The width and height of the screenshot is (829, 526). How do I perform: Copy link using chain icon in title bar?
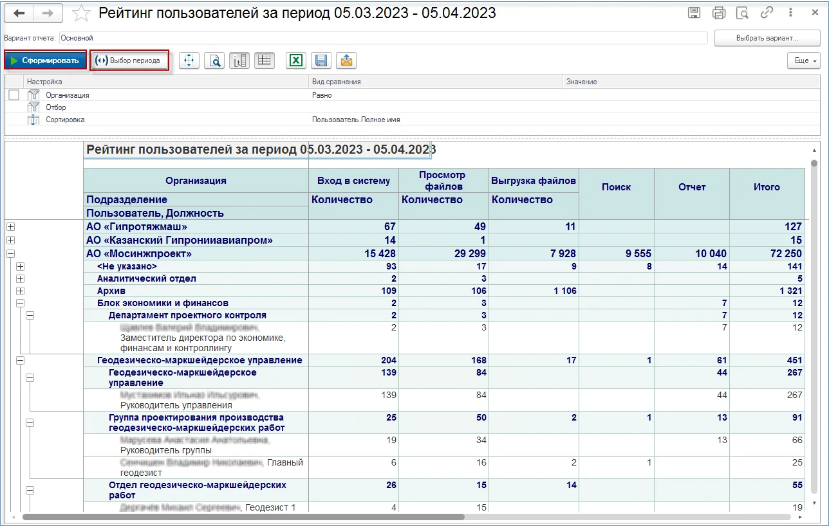pyautogui.click(x=767, y=13)
